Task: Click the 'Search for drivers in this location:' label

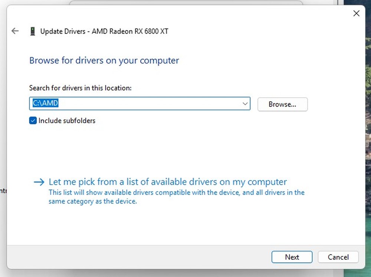Action: [81, 88]
